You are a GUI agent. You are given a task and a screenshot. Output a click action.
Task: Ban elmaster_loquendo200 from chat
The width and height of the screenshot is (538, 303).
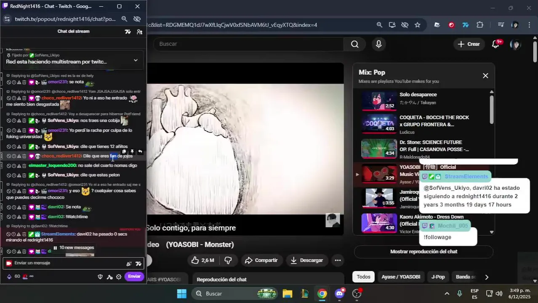[8, 166]
